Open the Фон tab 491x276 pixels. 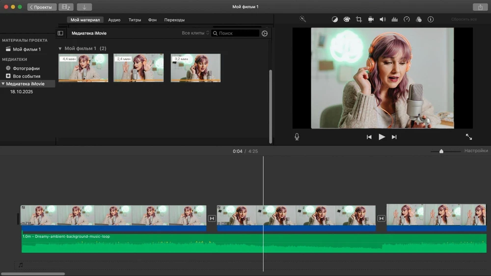point(152,20)
